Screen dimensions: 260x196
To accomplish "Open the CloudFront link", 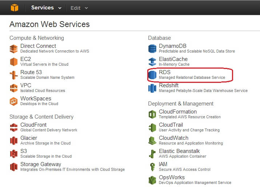I will pos(33,125).
